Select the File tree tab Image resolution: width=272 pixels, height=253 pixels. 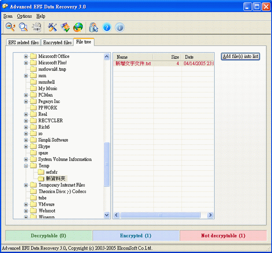click(x=84, y=42)
